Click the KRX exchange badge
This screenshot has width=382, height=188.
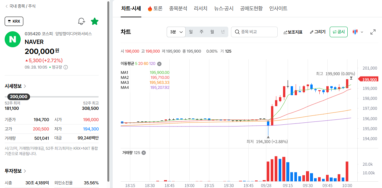[14, 21]
